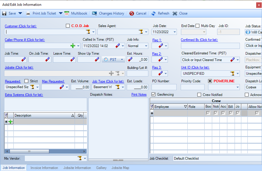This screenshot has width=262, height=171.
Task: Click Extra Systems list link
Action: pyautogui.click(x=24, y=95)
